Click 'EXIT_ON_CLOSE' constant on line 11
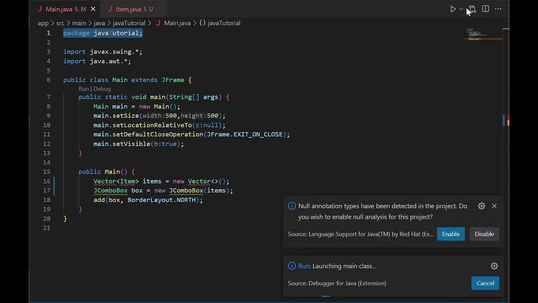 pyautogui.click(x=258, y=135)
